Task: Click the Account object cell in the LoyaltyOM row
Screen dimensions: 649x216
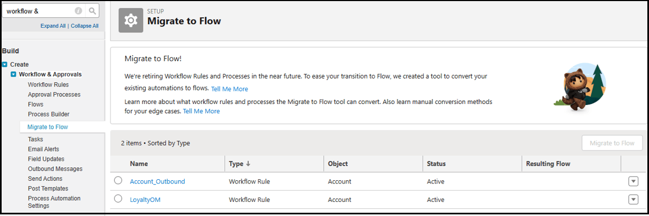Action: tap(340, 199)
